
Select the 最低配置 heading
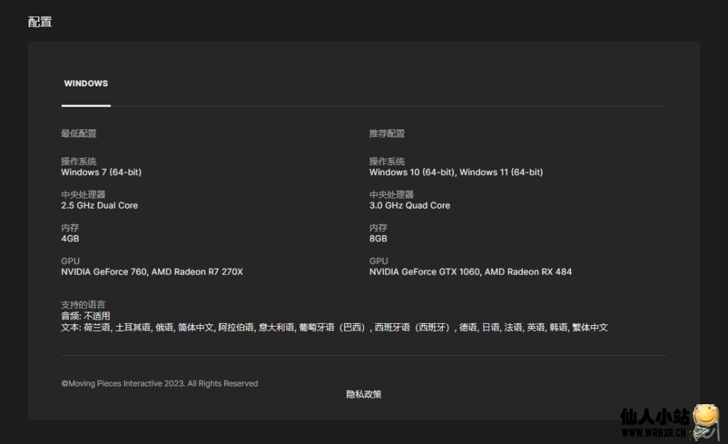78,134
